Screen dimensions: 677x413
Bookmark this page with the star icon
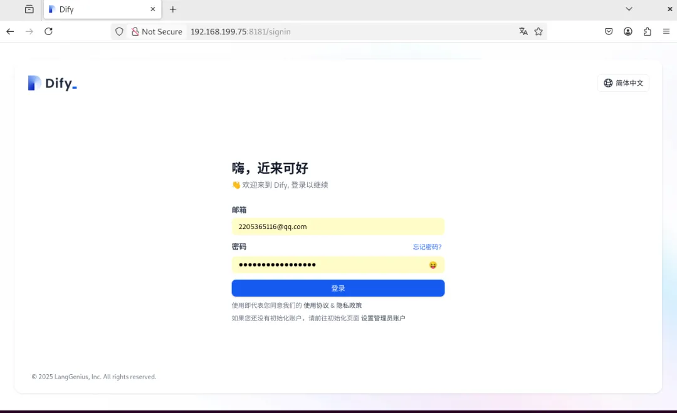click(x=538, y=31)
